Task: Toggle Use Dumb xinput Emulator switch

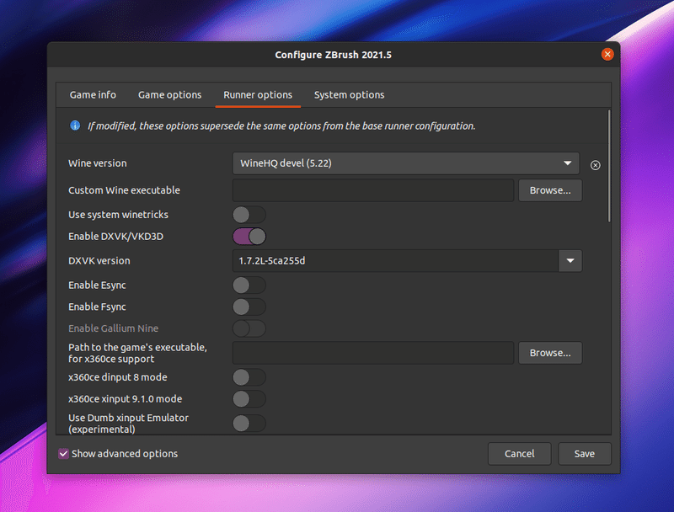Action: tap(249, 423)
